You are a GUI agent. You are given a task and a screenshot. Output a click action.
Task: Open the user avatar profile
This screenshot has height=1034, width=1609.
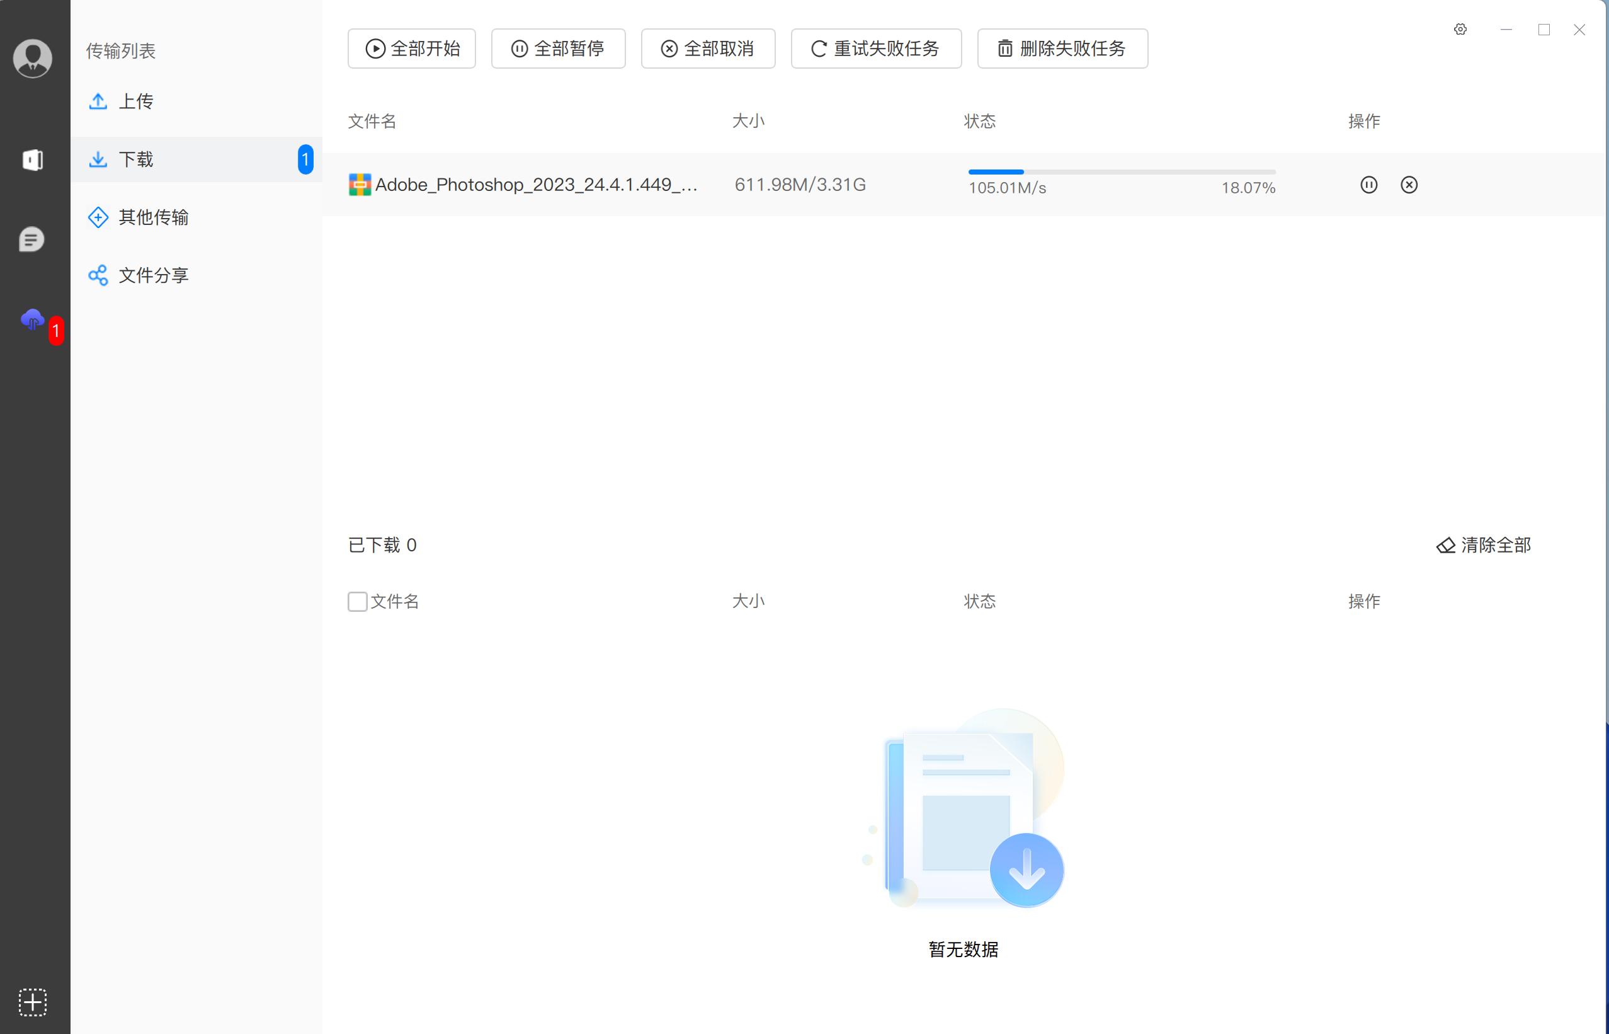coord(32,59)
